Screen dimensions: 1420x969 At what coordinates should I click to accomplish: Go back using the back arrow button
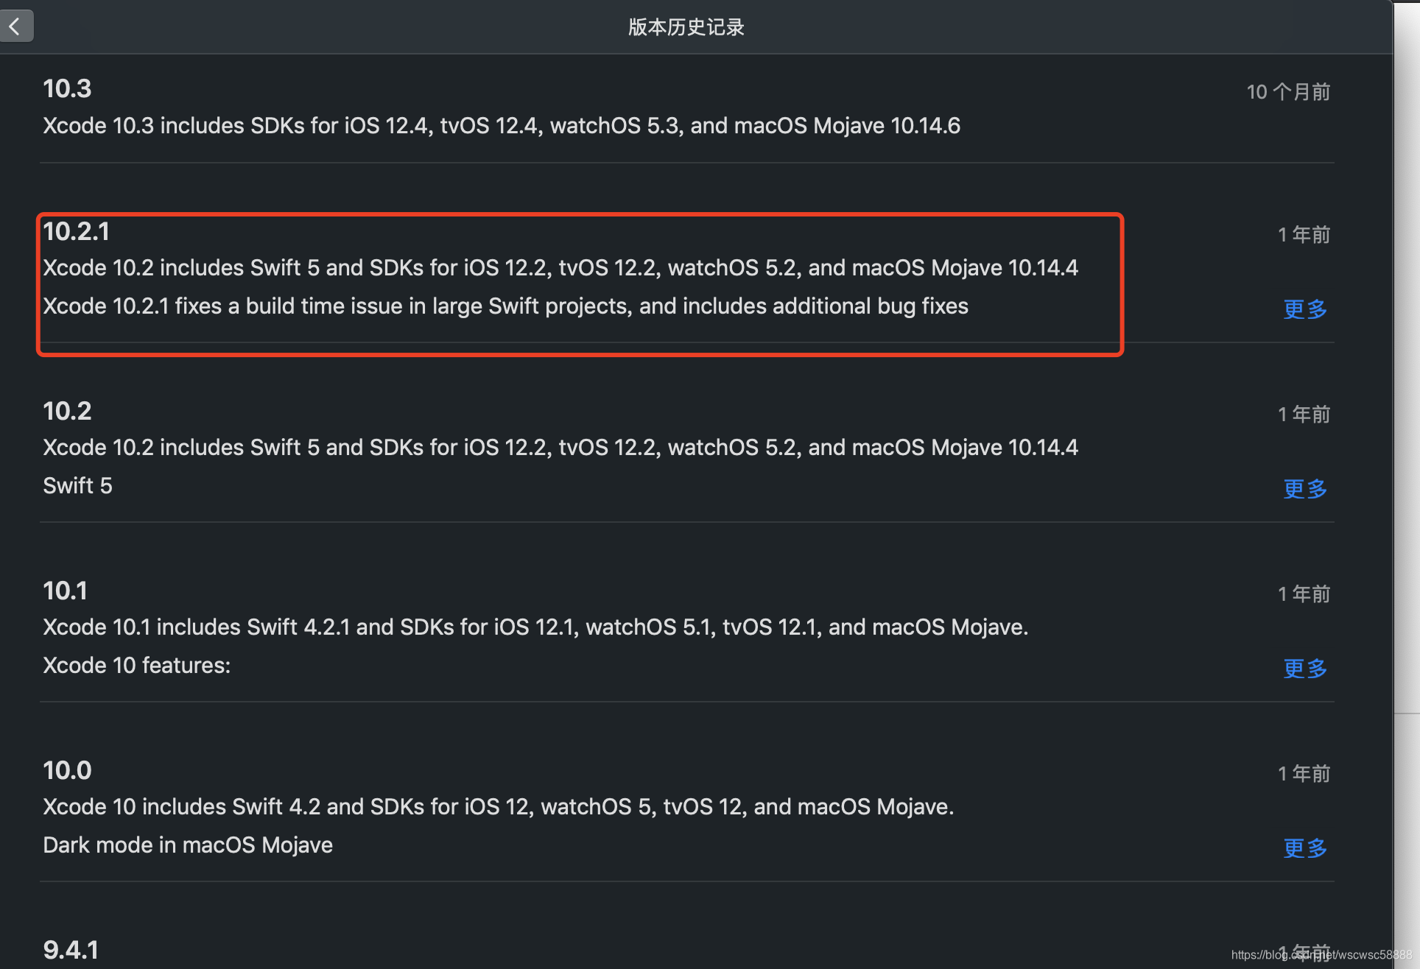point(15,26)
